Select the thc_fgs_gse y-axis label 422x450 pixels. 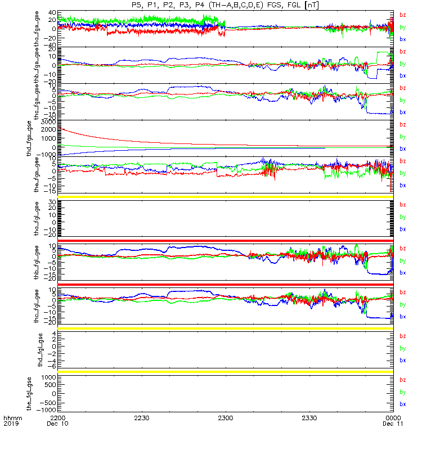click(37, 102)
